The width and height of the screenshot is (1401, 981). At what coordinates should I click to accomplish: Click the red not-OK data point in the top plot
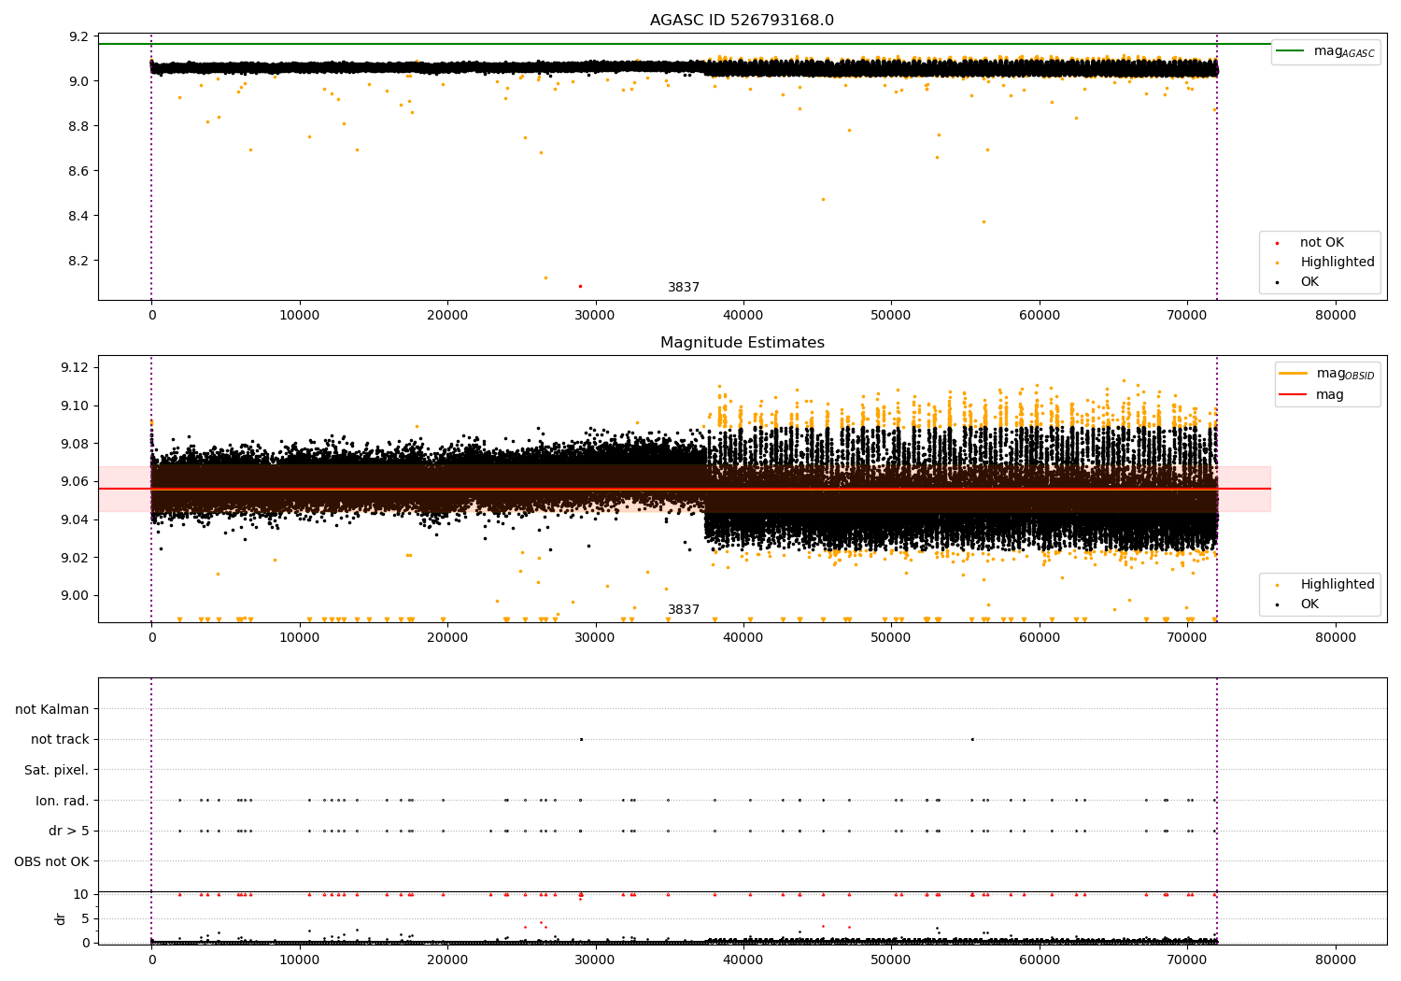(x=580, y=286)
